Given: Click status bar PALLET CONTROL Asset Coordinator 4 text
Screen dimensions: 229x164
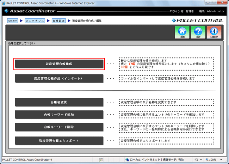Looking at the screenshot, I should (x=27, y=160).
